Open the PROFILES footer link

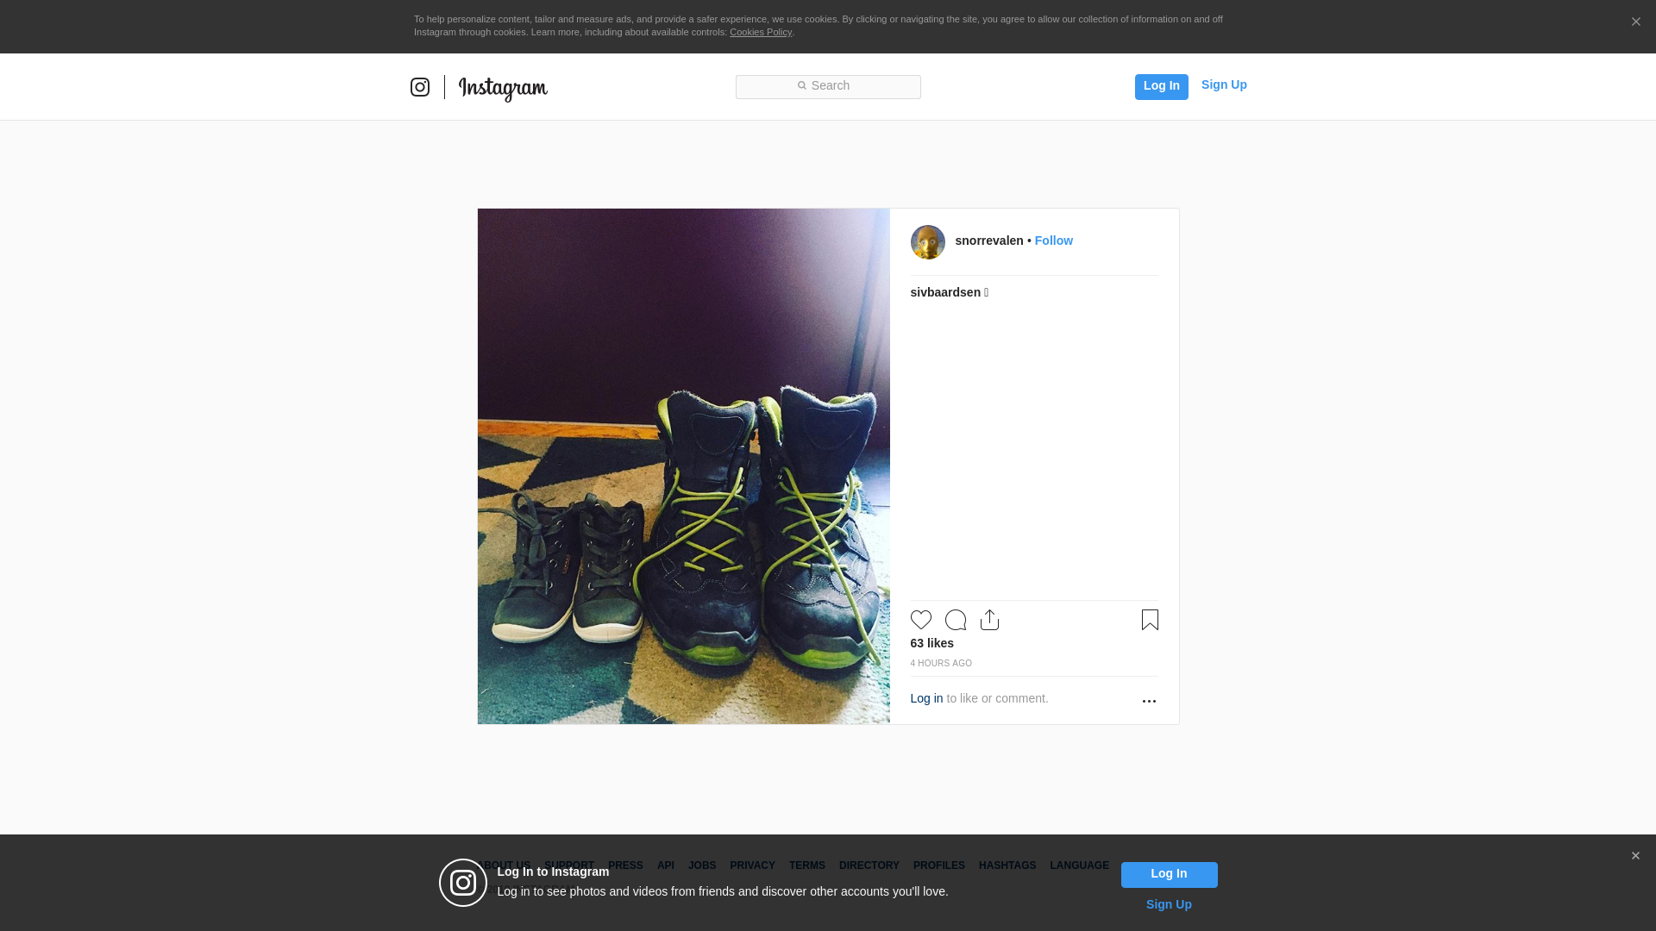(x=939, y=865)
